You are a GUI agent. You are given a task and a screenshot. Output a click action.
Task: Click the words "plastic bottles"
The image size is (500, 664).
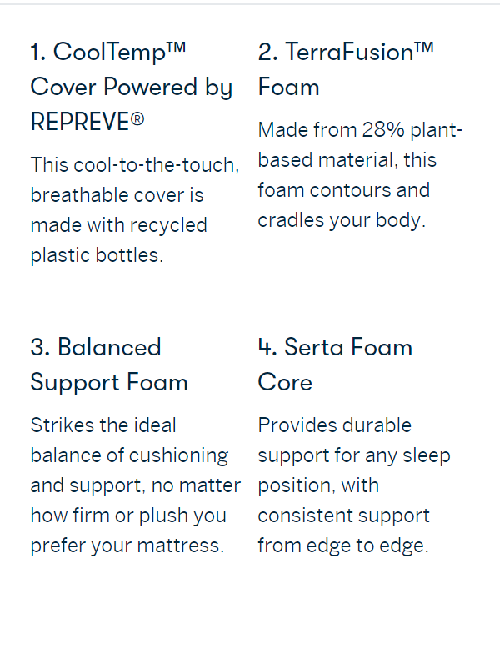[x=96, y=255]
